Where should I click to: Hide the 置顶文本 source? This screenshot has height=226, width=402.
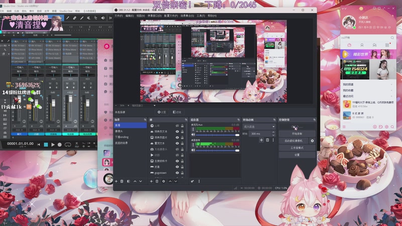coord(177,143)
